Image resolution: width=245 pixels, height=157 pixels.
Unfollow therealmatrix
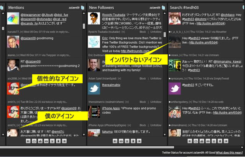[156, 102]
